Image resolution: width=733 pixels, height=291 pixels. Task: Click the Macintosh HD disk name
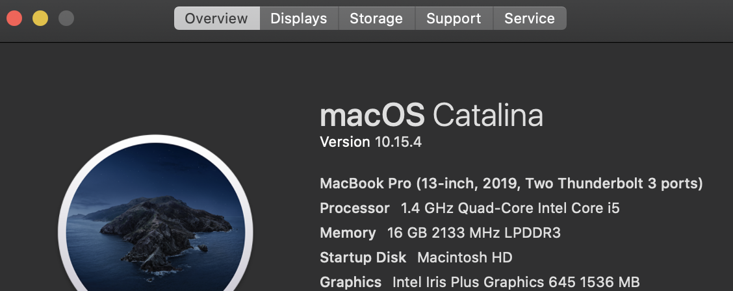[465, 257]
